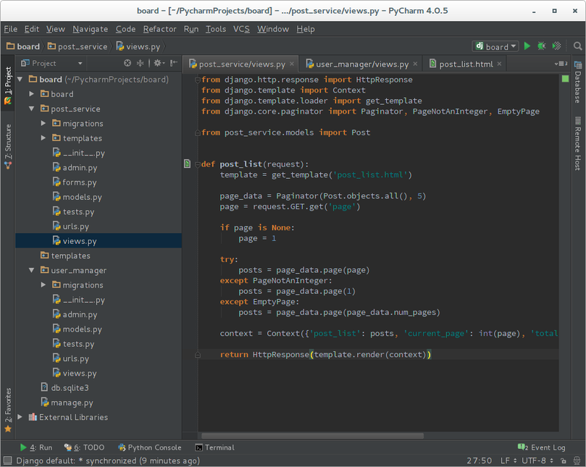Screen dimensions: 586x467
Task: Switch to user_manager/views.py tab
Action: point(361,64)
